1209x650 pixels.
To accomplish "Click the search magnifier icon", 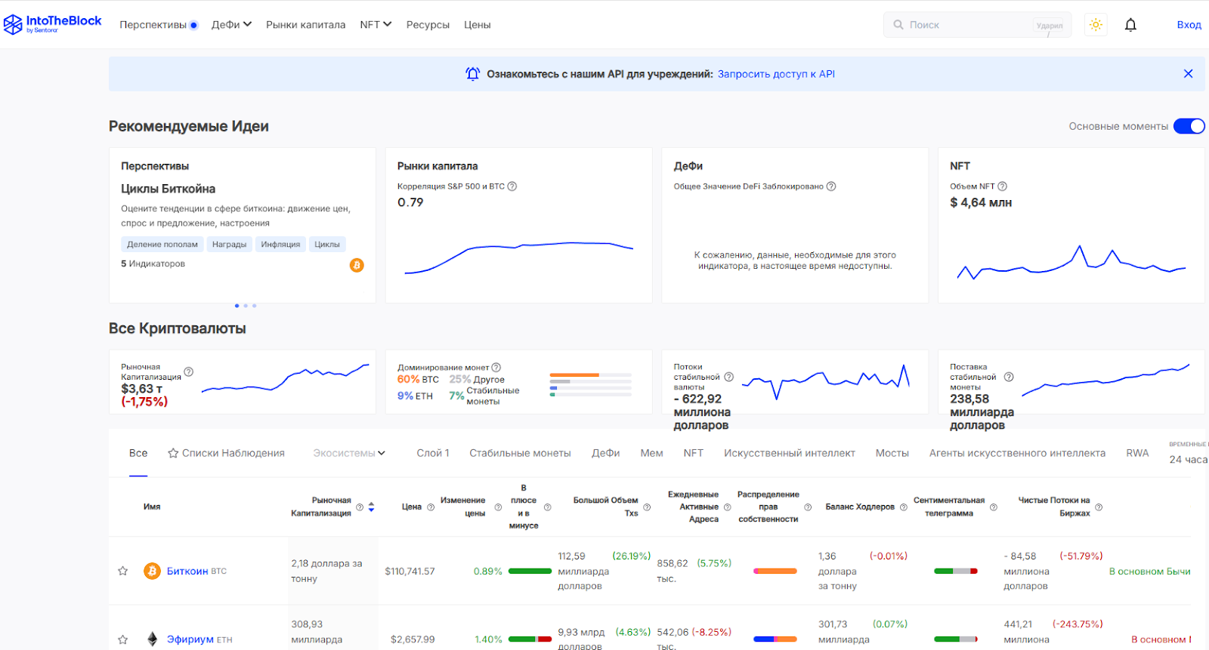I will click(898, 25).
